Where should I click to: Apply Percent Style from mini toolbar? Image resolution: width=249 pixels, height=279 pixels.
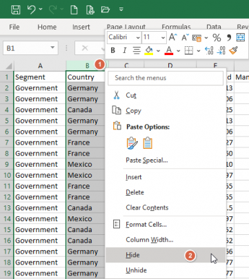coord(217,37)
